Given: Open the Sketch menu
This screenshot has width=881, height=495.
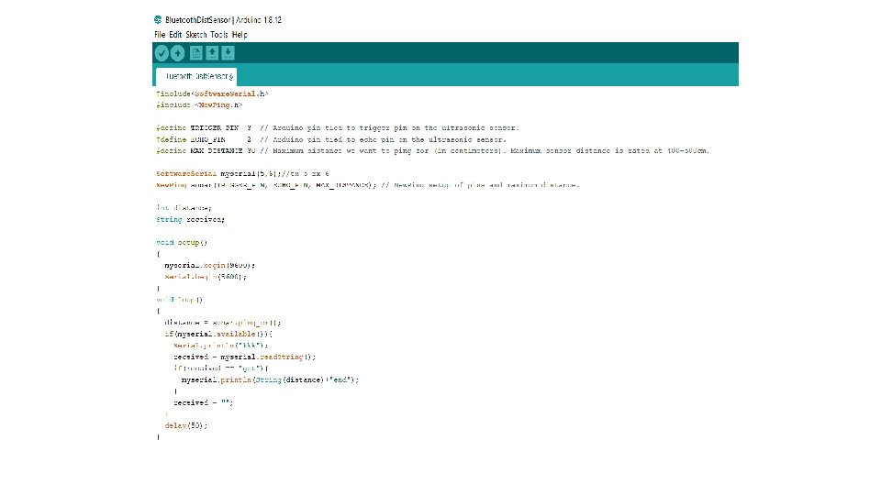Looking at the screenshot, I should [x=196, y=35].
